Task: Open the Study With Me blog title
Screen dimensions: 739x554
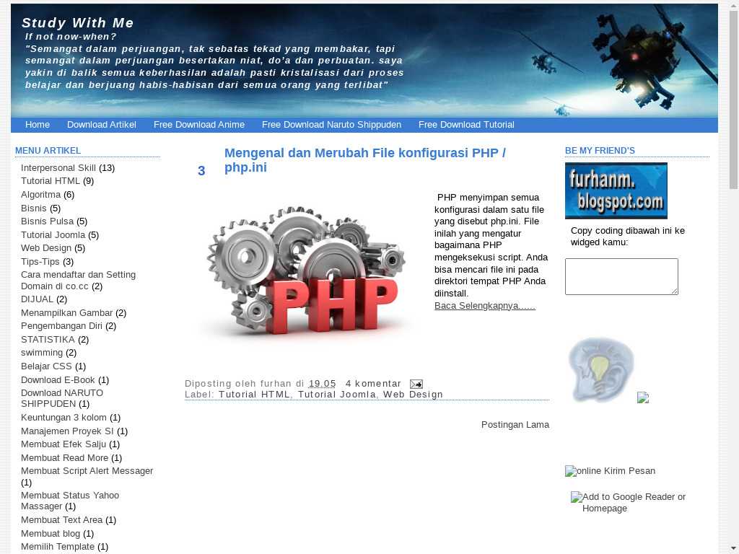Action: 78,23
